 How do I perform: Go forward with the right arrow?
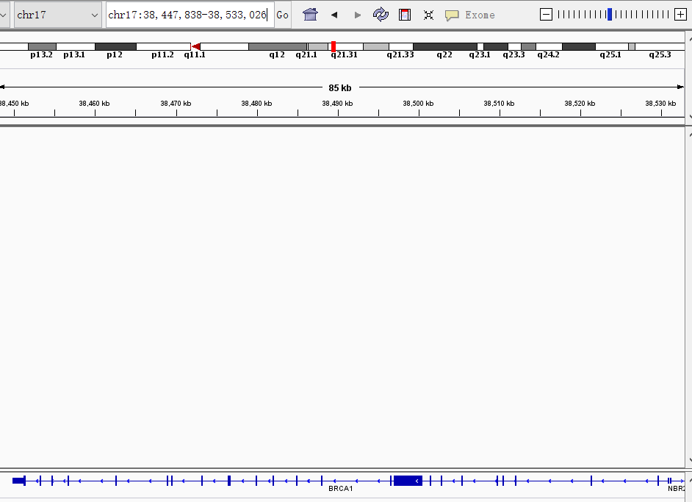[x=358, y=15]
